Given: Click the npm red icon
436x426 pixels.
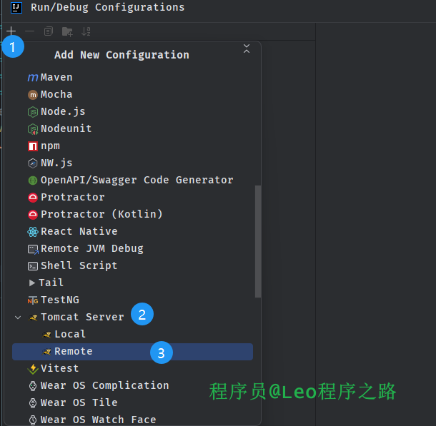Looking at the screenshot, I should (x=33, y=146).
